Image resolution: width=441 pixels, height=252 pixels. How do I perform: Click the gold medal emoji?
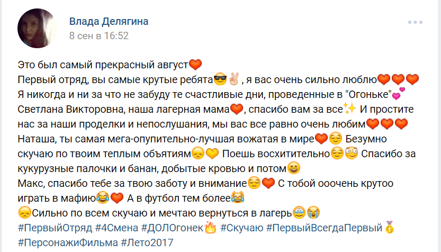(390, 227)
